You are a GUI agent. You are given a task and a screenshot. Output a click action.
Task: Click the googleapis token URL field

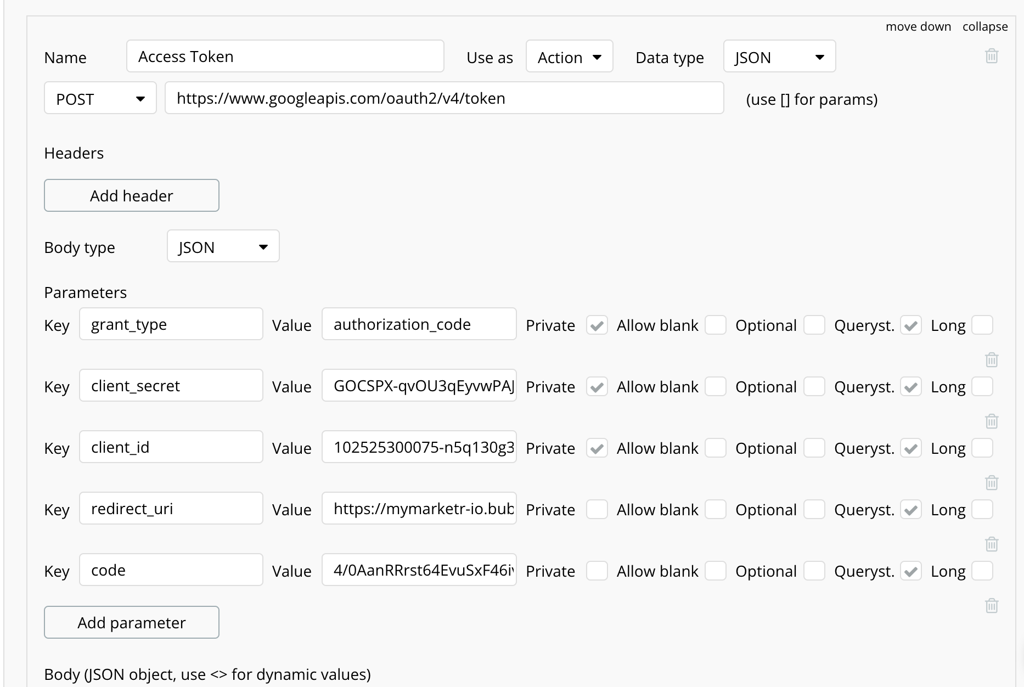coord(443,98)
